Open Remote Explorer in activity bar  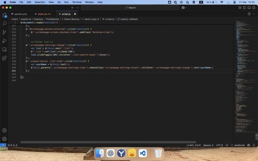coord(4,50)
